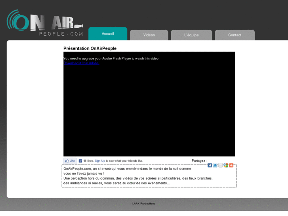The height and width of the screenshot is (216, 288).
Task: Open the Accueil tab
Action: tap(108, 34)
